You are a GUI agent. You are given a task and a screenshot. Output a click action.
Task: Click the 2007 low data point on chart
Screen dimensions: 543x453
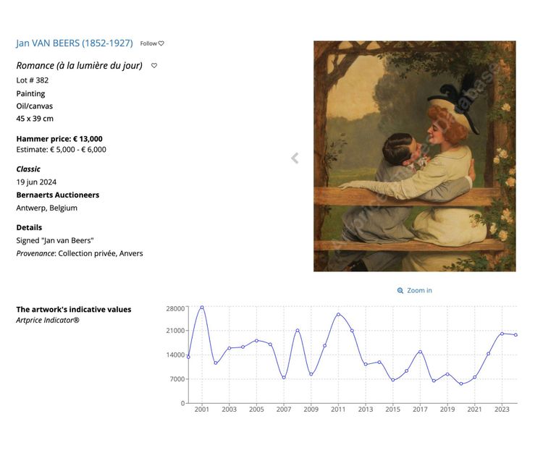coord(284,378)
